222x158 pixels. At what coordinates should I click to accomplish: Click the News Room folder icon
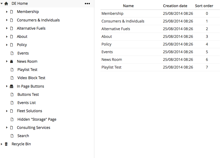[12, 61]
